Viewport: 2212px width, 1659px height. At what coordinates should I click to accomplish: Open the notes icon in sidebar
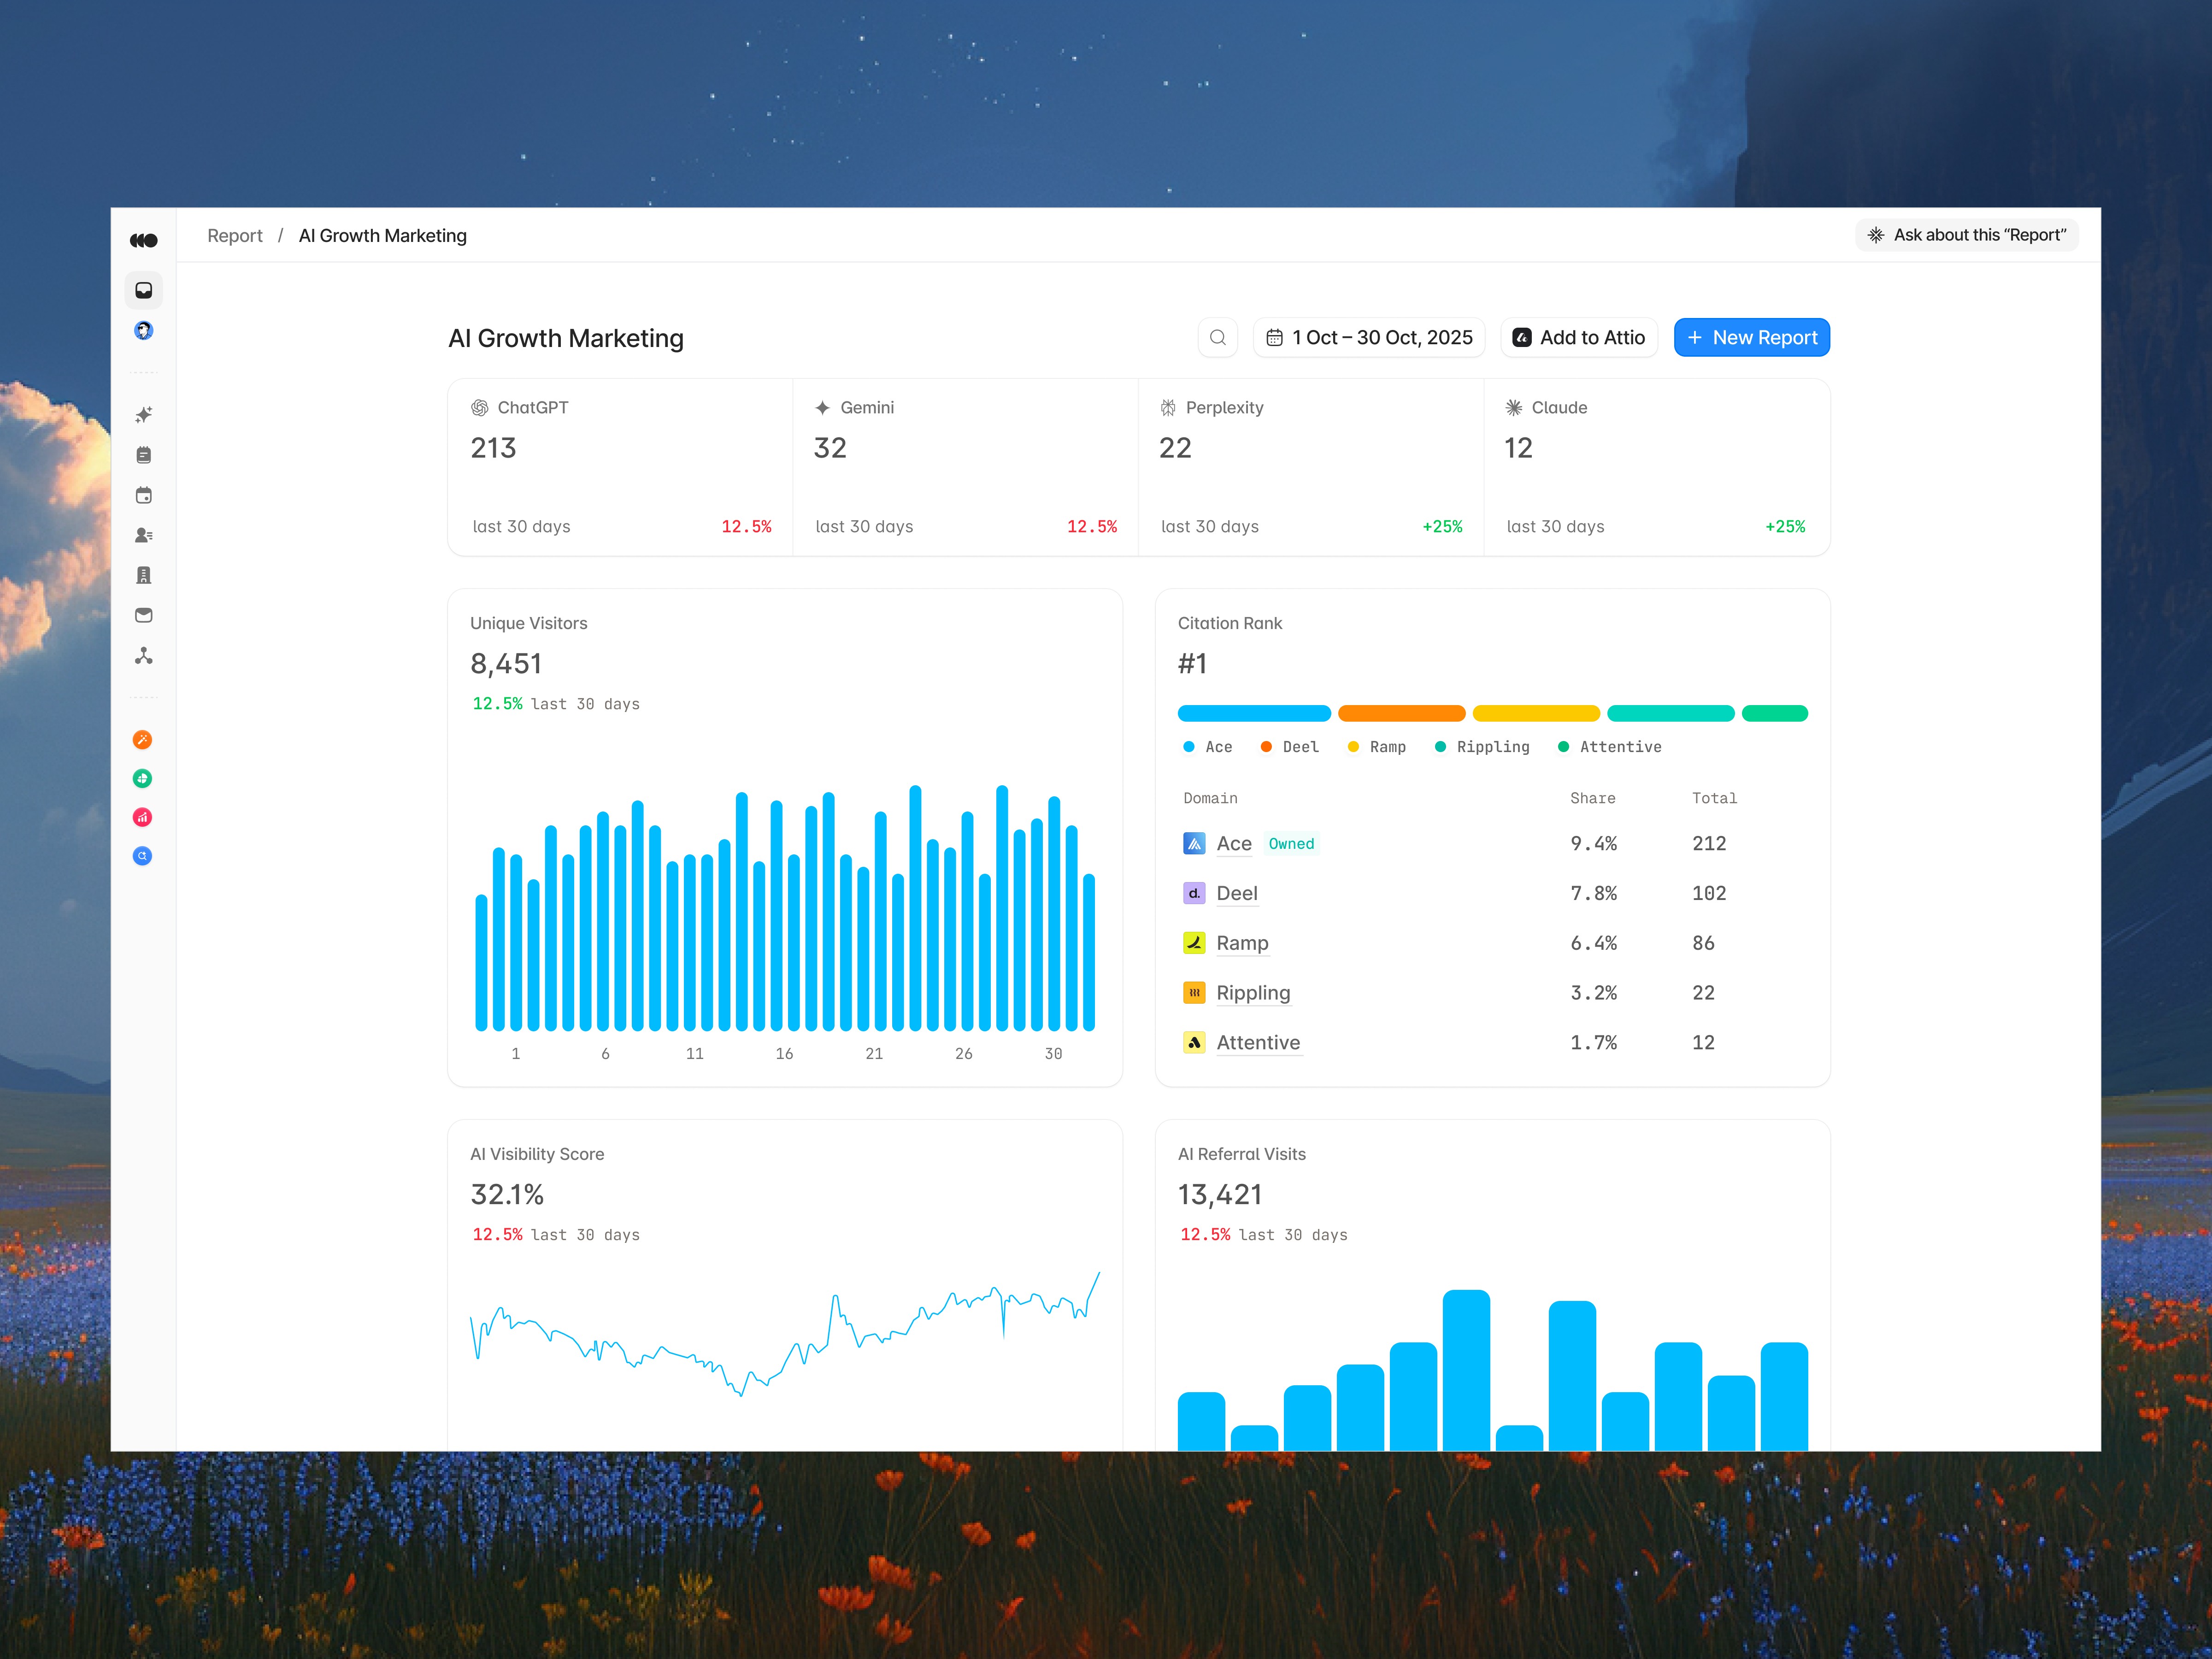click(143, 455)
